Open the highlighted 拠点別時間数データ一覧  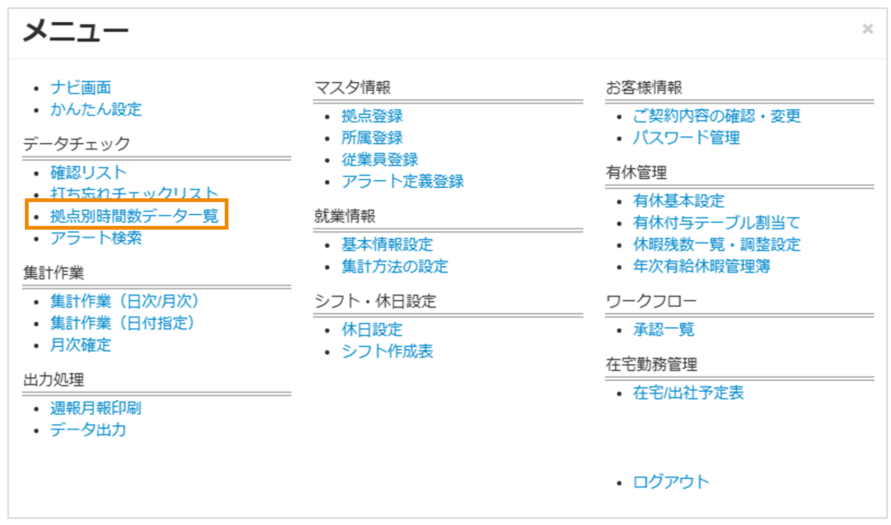click(x=134, y=216)
